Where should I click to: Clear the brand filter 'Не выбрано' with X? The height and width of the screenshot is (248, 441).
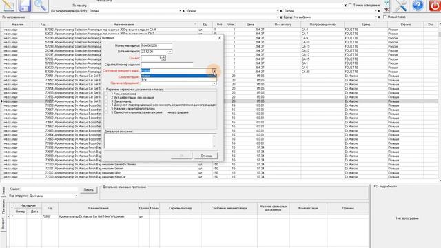pyautogui.click(x=379, y=17)
